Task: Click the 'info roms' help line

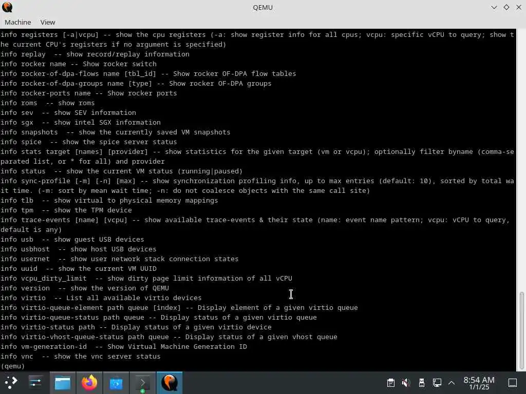Action: tap(48, 103)
